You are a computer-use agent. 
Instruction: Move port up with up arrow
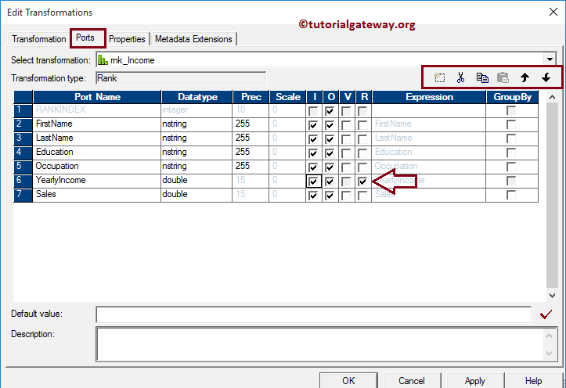(x=525, y=77)
